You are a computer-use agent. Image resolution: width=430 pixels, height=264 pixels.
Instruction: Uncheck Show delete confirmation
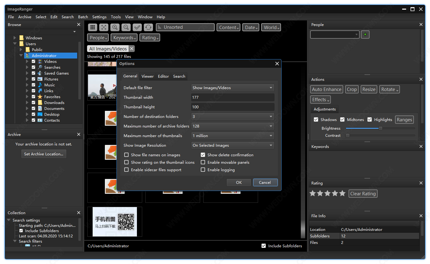coord(203,155)
